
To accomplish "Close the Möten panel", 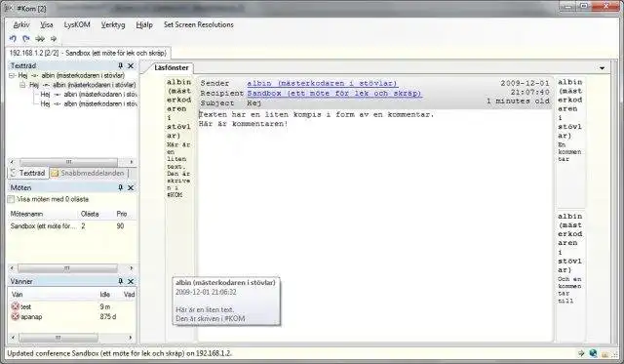I will 131,187.
